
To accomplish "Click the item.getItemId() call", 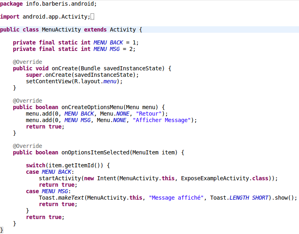I will tap(77, 165).
